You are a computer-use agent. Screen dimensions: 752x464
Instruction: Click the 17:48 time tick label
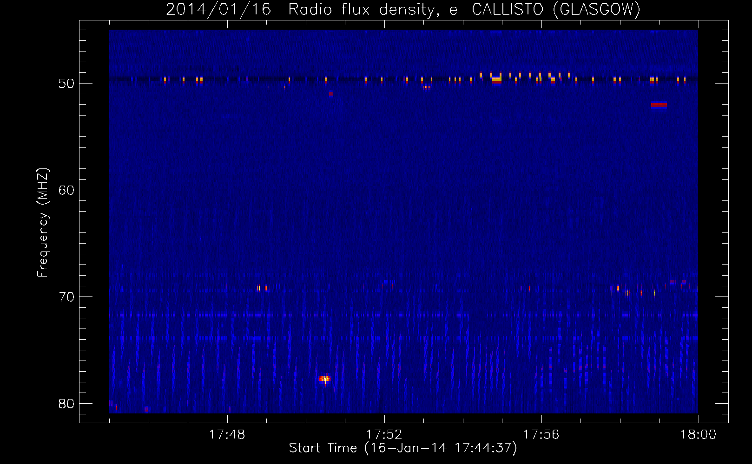(227, 435)
